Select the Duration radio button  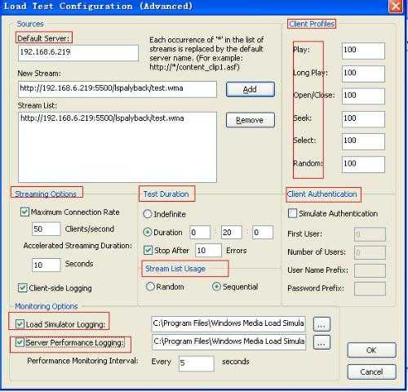coord(147,232)
